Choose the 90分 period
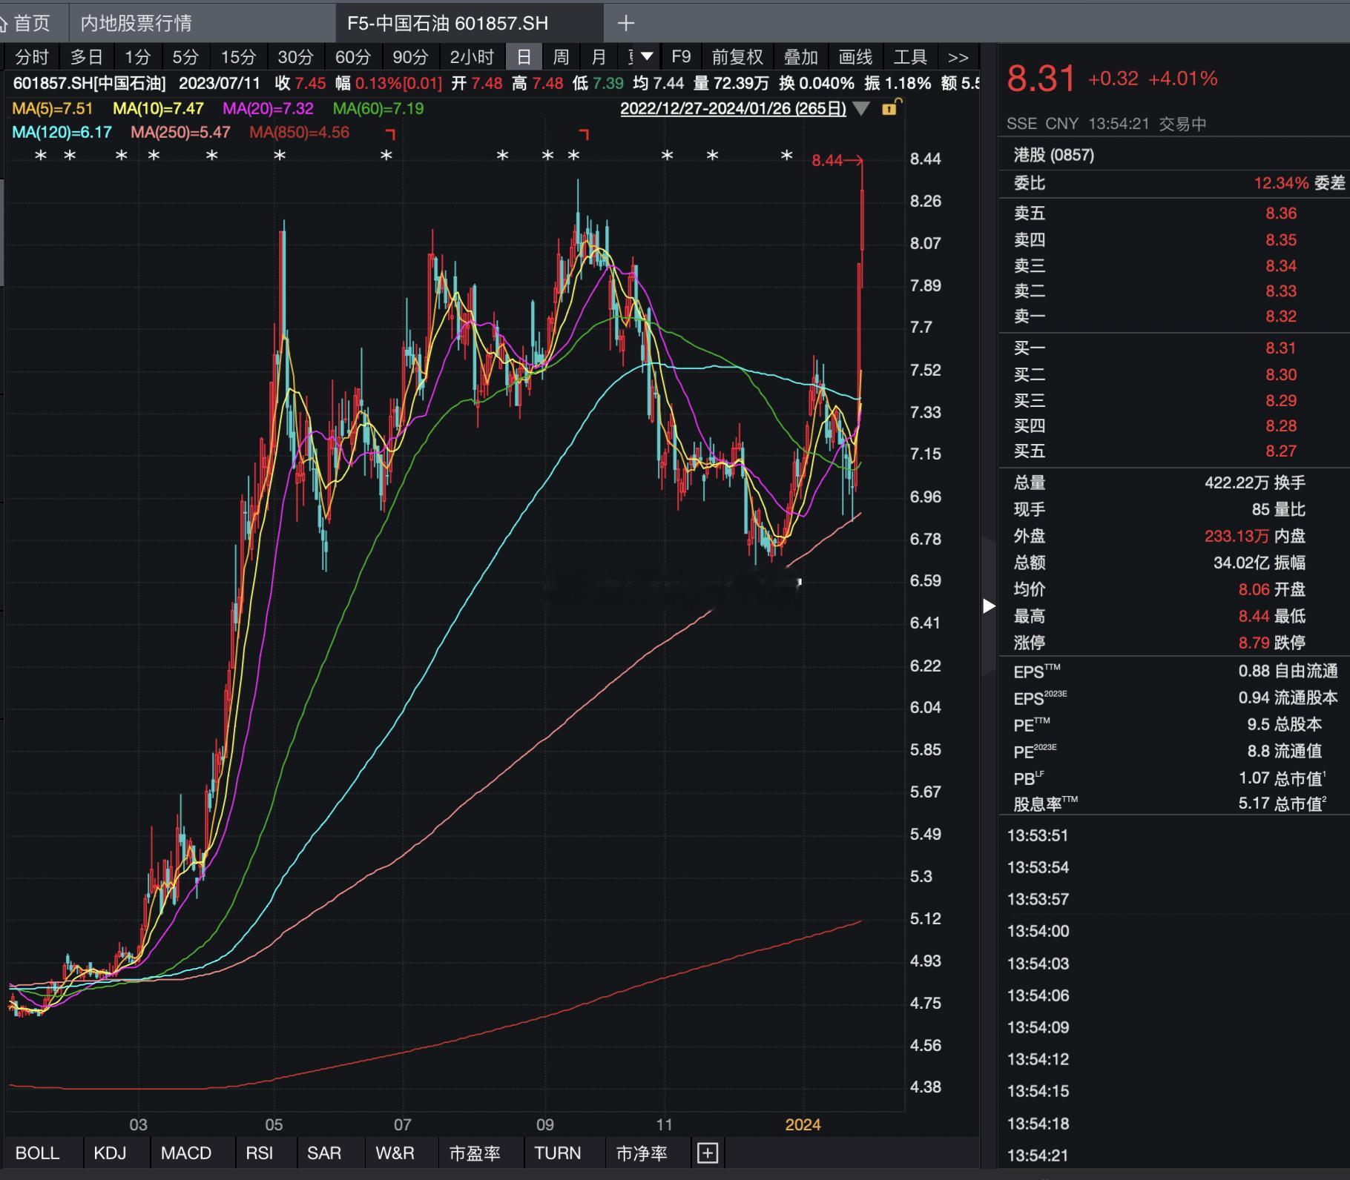 [410, 57]
